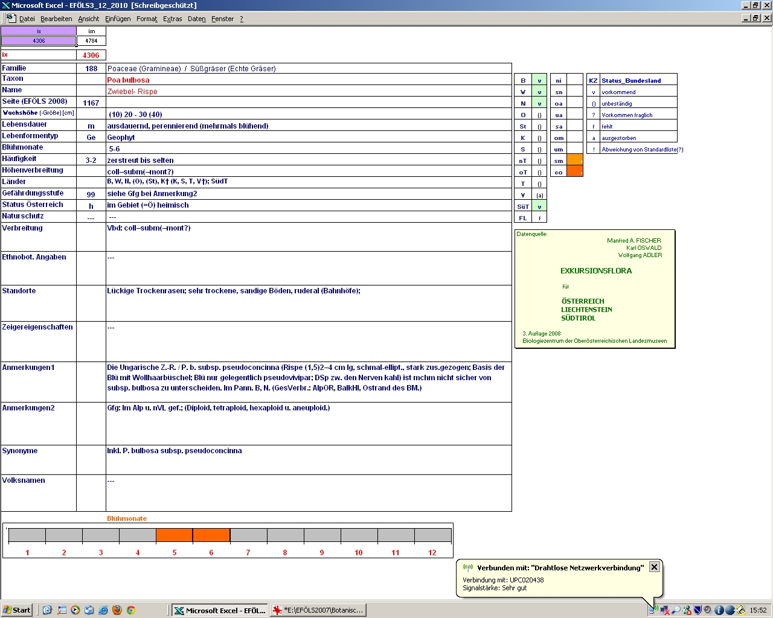Close the Drahtlose Netzwerkverbindung balloon
This screenshot has width=773, height=618.
(x=654, y=567)
